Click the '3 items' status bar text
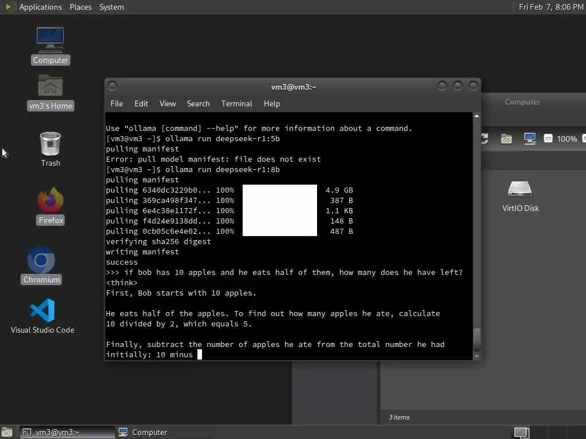This screenshot has width=586, height=439. [399, 417]
